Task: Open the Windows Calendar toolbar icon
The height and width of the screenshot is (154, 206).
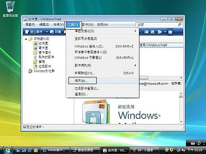Action: coord(152,32)
